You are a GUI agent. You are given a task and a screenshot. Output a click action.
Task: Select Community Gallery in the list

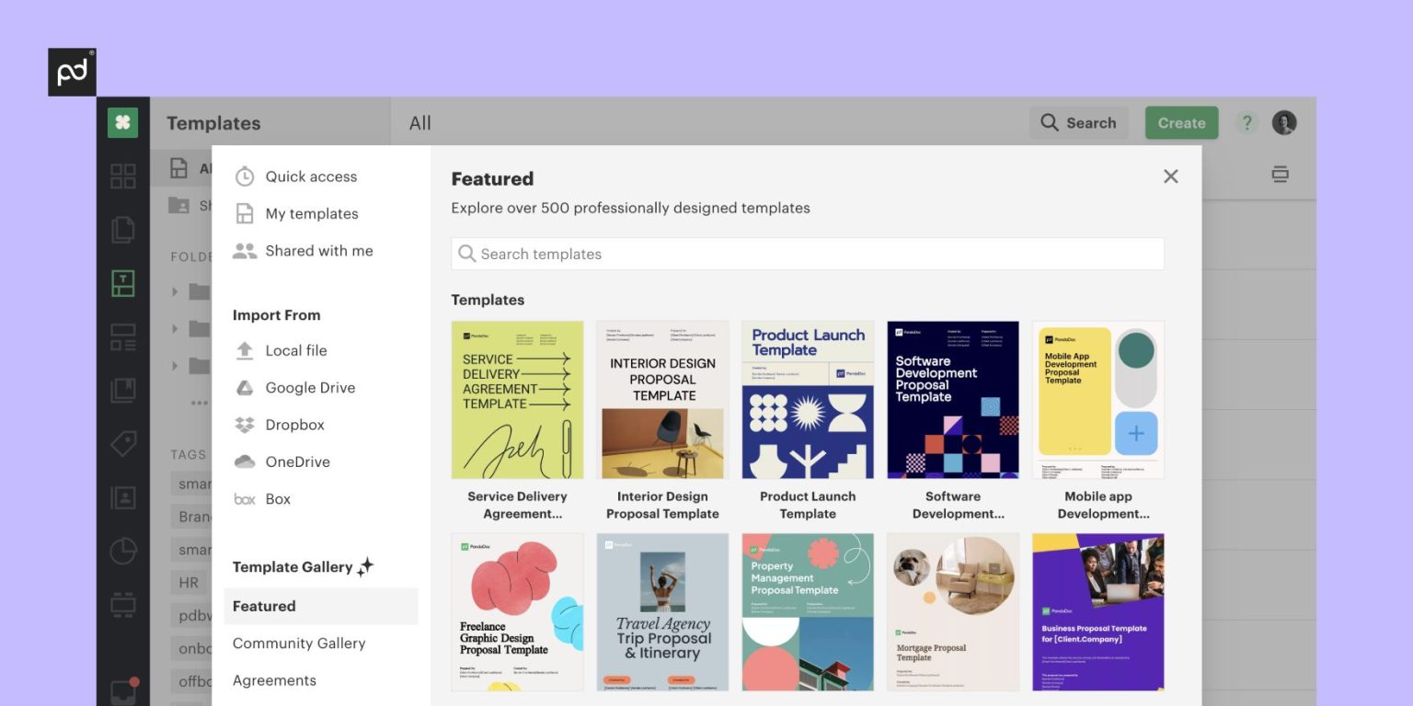click(299, 643)
